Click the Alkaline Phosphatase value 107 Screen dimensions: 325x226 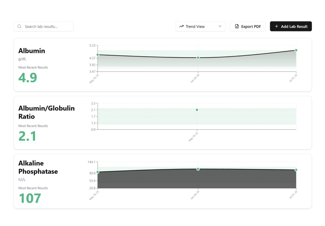point(30,198)
